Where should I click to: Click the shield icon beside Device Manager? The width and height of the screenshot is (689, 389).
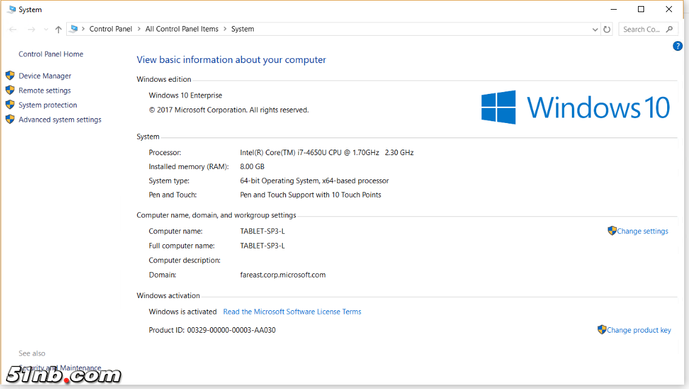point(10,76)
